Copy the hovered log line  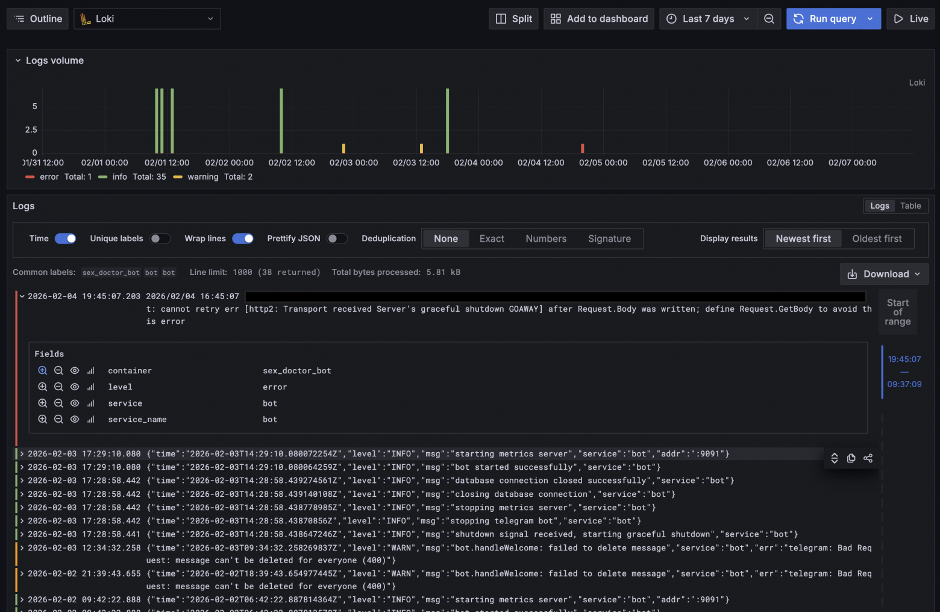point(851,458)
